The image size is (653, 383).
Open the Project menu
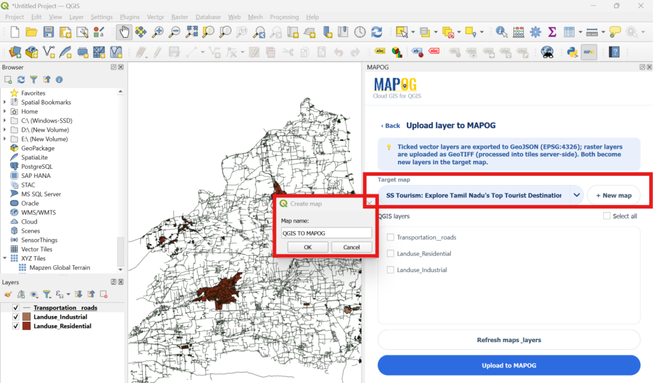14,17
